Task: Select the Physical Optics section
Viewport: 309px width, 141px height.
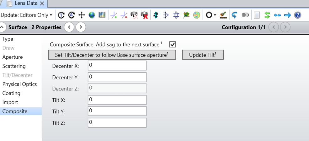Action: click(19, 84)
